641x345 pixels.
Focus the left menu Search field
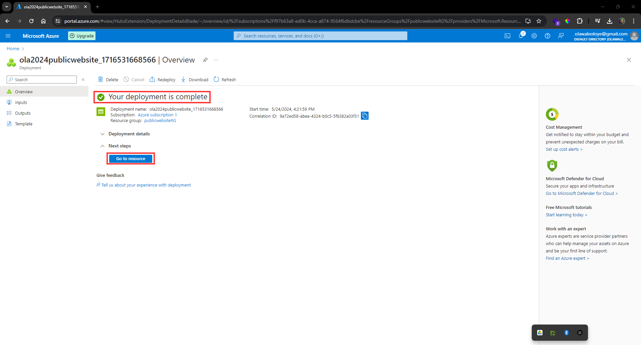tap(42, 80)
